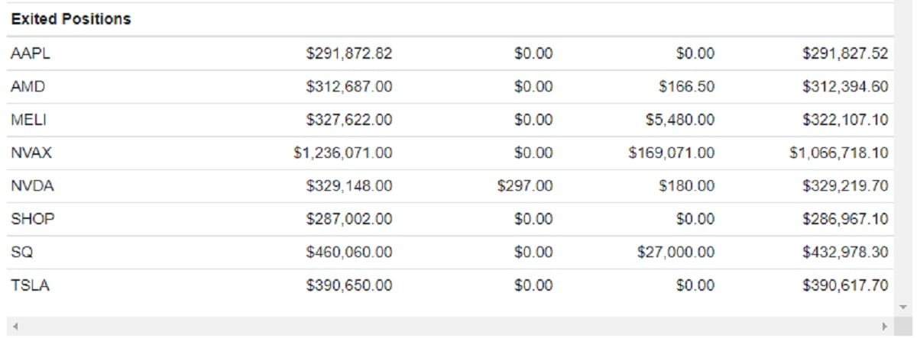
Task: Select the $27,000.00 value for SQ
Action: (x=676, y=253)
